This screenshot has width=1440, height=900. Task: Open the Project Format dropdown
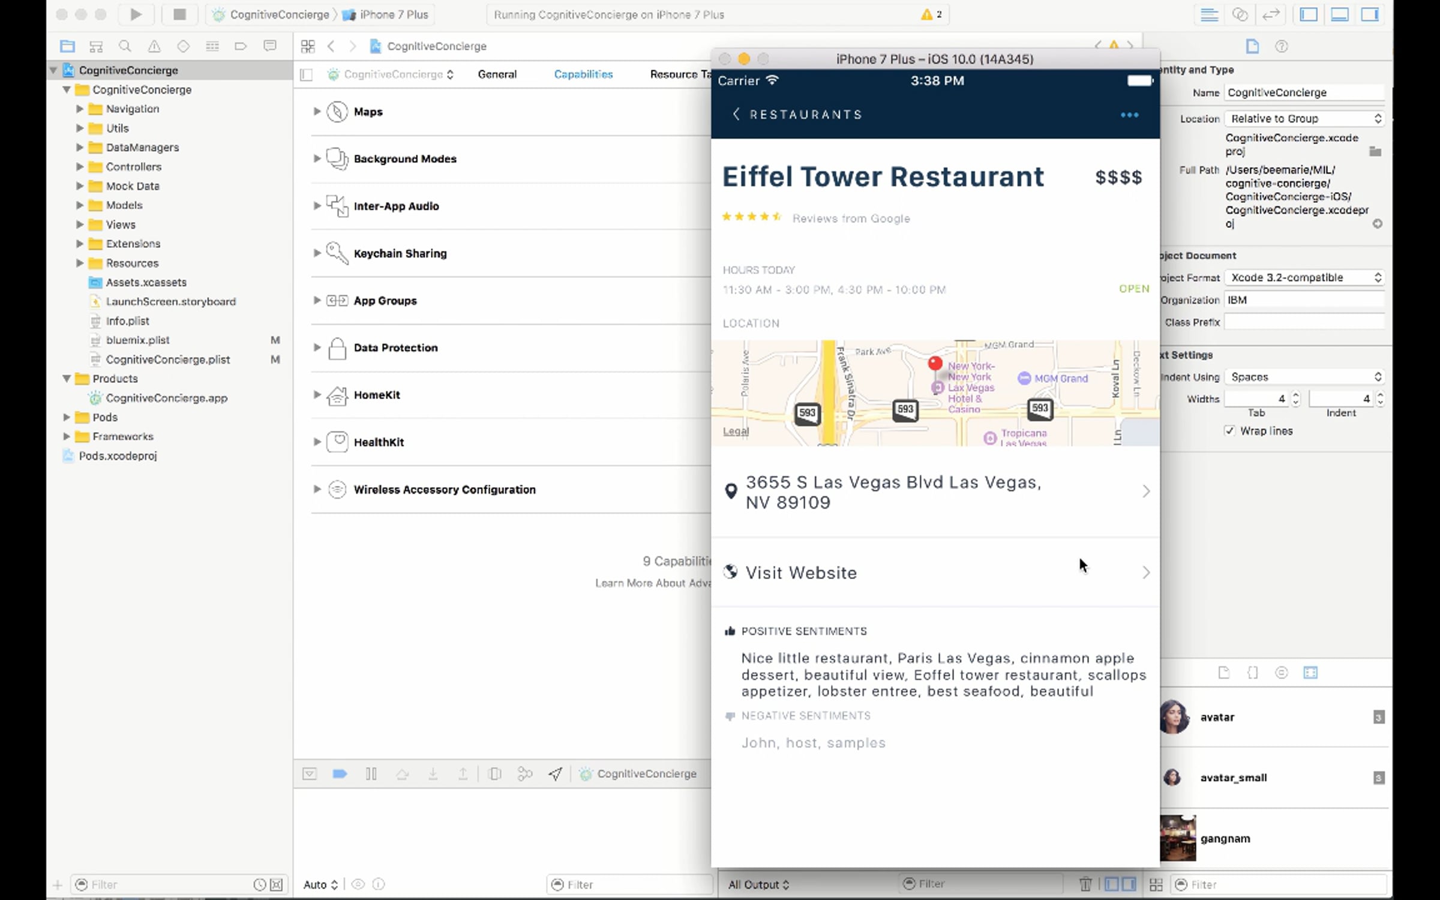[1304, 277]
